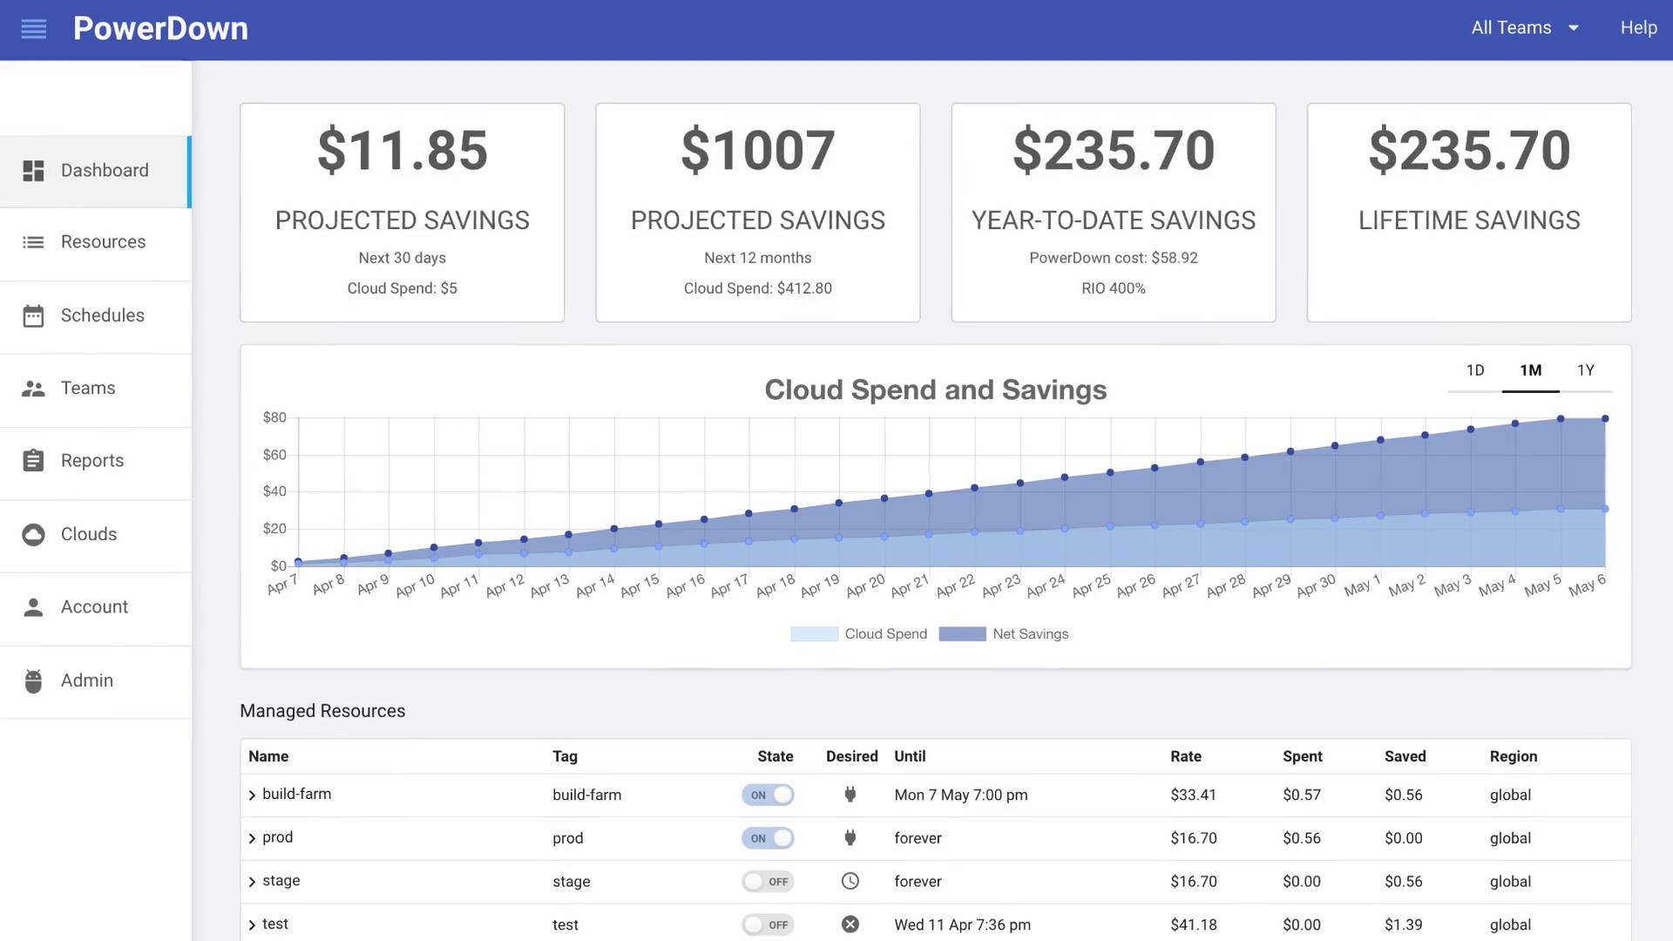Sort by the Saved column header
The height and width of the screenshot is (941, 1673).
[x=1405, y=756]
